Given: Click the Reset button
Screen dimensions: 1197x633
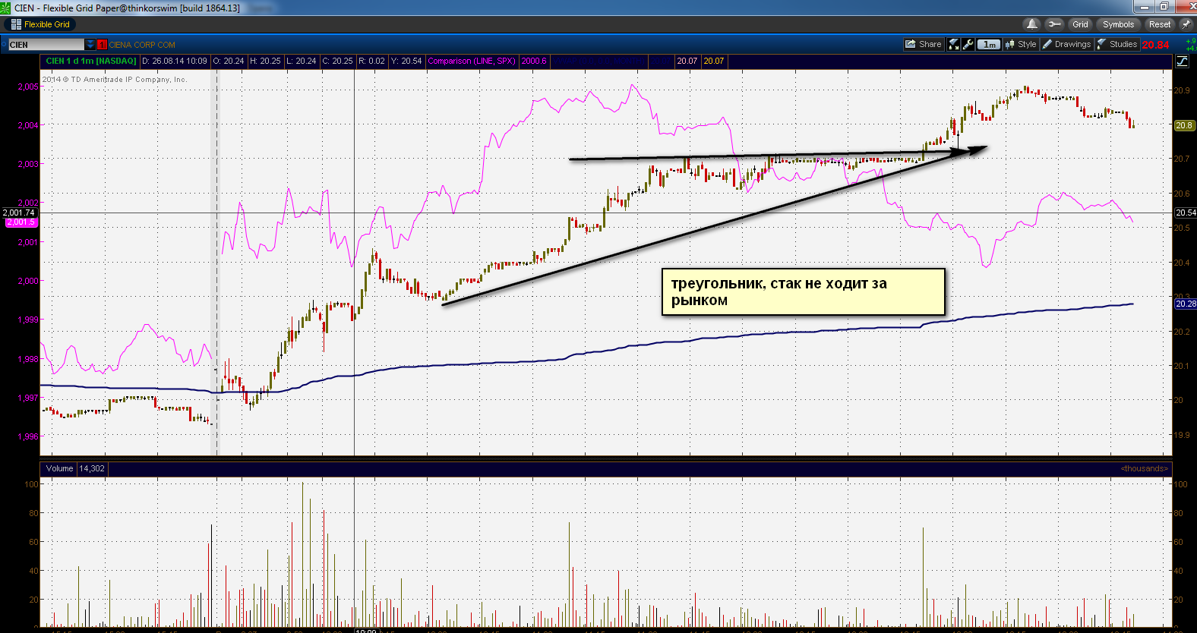Looking at the screenshot, I should pyautogui.click(x=1159, y=24).
